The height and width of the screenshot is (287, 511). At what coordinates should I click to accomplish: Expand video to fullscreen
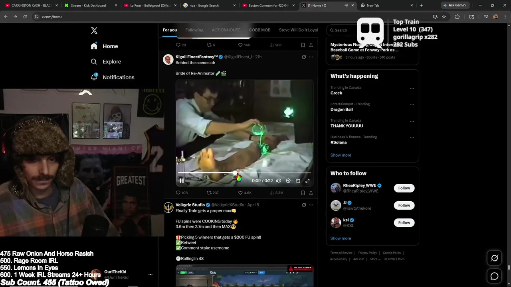307,181
